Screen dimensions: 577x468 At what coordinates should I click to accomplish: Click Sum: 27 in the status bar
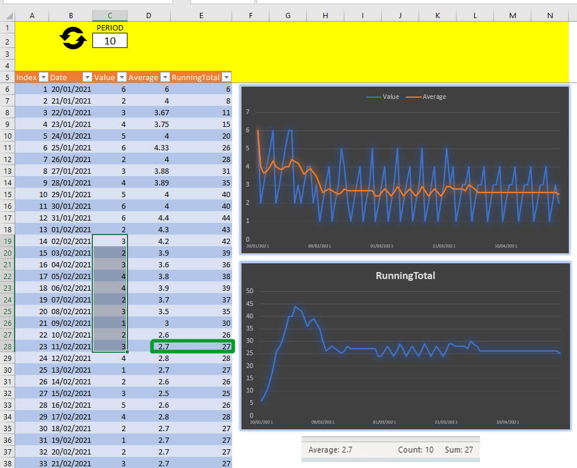click(461, 450)
